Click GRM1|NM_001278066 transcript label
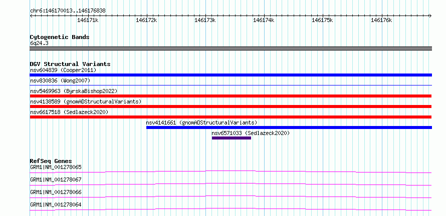The height and width of the screenshot is (216, 446). 56,192
